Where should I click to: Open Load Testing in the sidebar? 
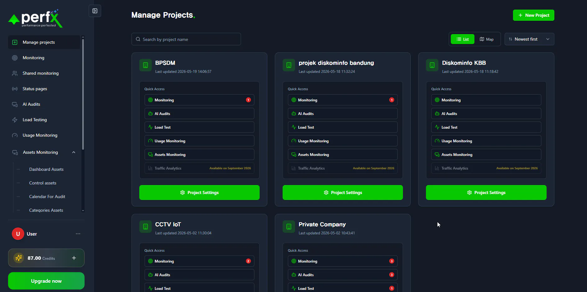pos(44,120)
